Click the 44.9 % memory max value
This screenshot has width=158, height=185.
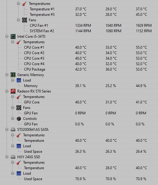[x=141, y=86]
